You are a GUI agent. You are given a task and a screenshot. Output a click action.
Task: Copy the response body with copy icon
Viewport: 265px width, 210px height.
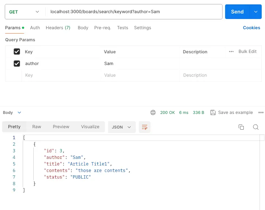click(241, 127)
